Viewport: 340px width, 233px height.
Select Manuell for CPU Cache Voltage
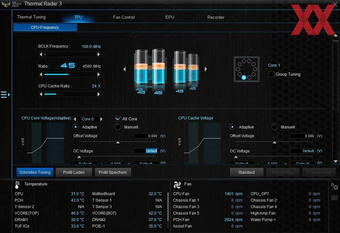pyautogui.click(x=274, y=127)
